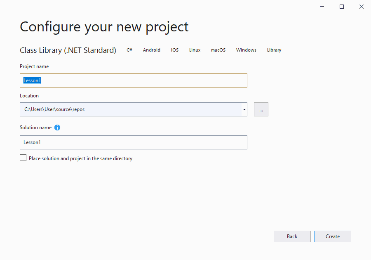
Task: Enable placing solution and project in same directory
Action: [x=23, y=158]
